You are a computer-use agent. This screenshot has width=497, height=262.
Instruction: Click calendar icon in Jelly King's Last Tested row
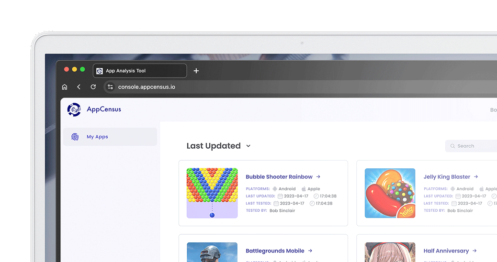tap(454, 204)
